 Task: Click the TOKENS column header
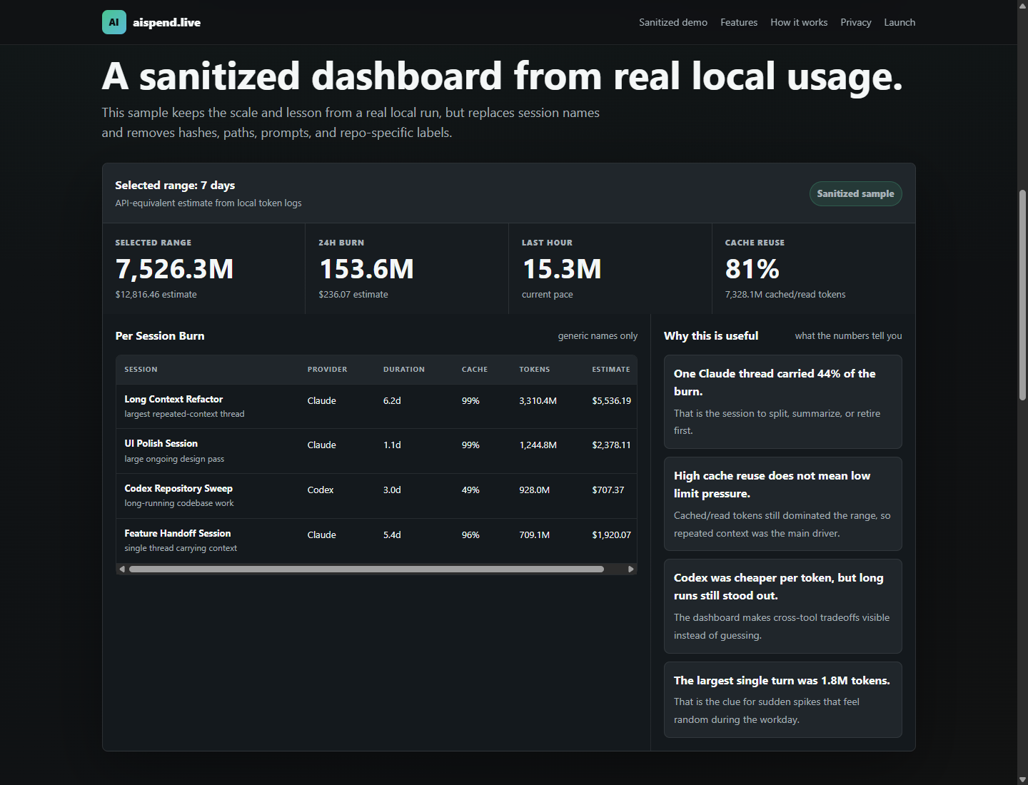tap(534, 370)
